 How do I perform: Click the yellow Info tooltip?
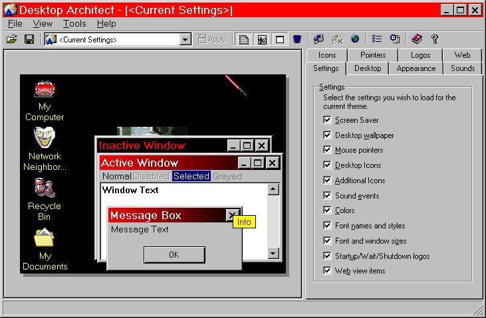tap(244, 222)
